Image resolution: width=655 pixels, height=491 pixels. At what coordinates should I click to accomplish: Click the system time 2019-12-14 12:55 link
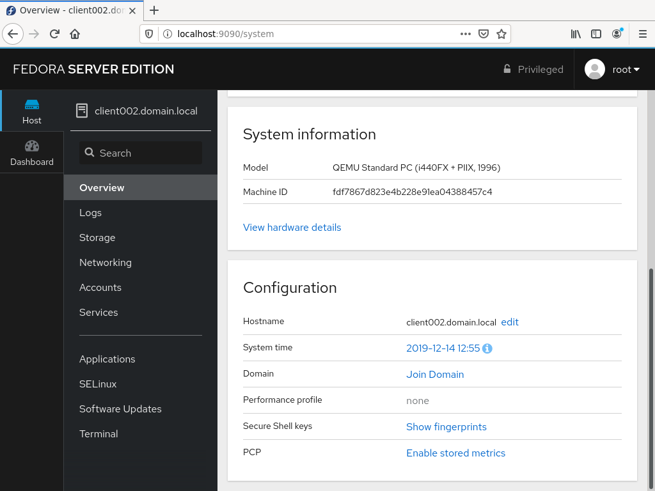pyautogui.click(x=443, y=348)
